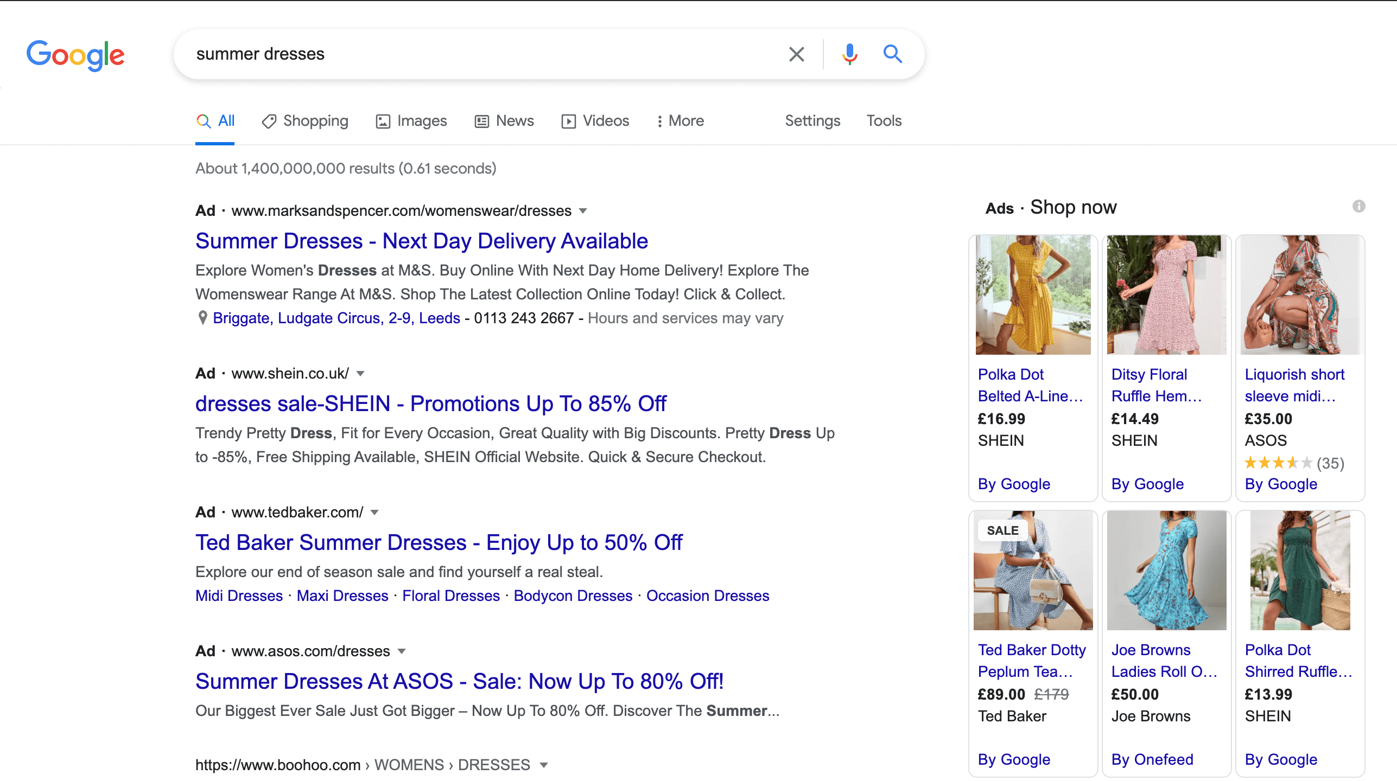Image resolution: width=1397 pixels, height=781 pixels.
Task: Click By Google under the £35.00 ASOS dress
Action: [x=1281, y=484]
